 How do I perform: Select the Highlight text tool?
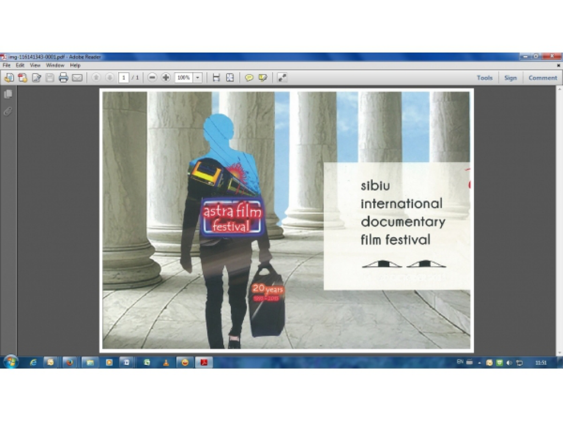(263, 77)
